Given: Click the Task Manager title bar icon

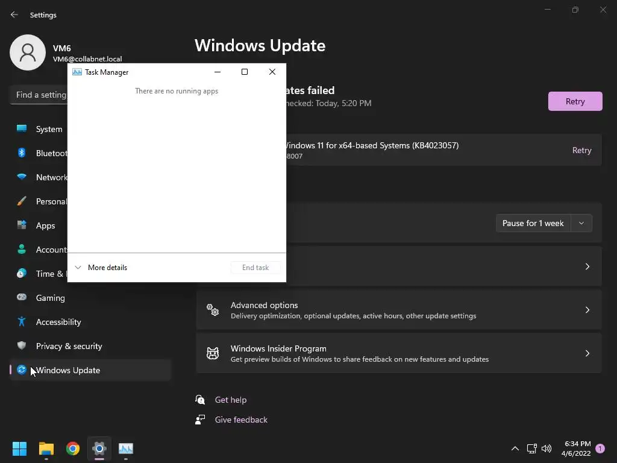Looking at the screenshot, I should click(x=77, y=72).
